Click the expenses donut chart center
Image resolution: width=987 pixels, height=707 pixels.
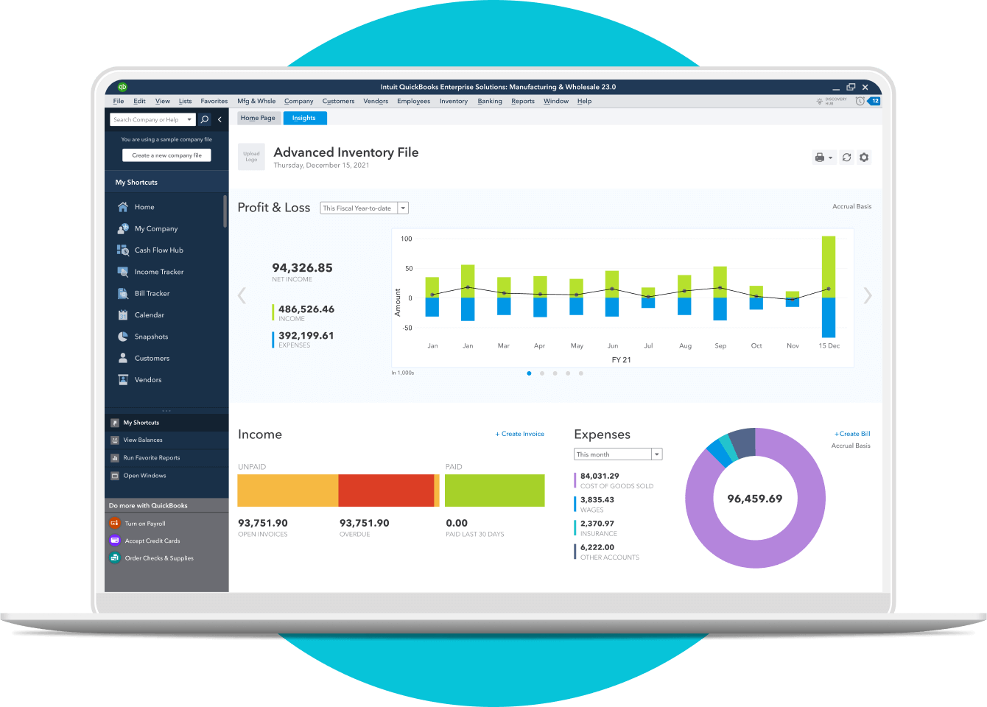coord(755,499)
